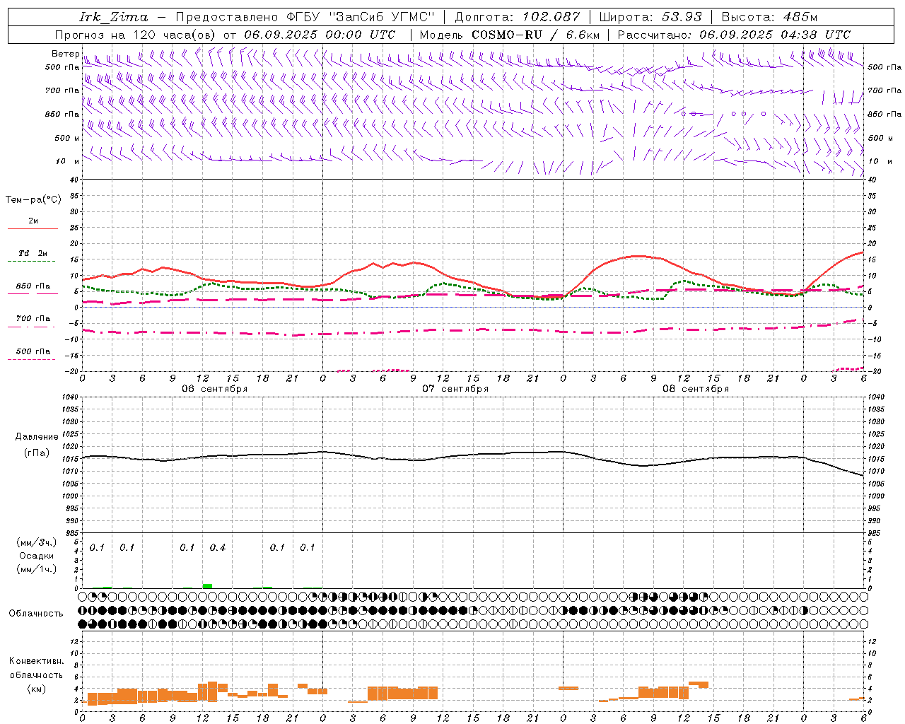This screenshot has height=724, width=905.
Task: Click the Td 2м legend entry
Action: coord(33,253)
